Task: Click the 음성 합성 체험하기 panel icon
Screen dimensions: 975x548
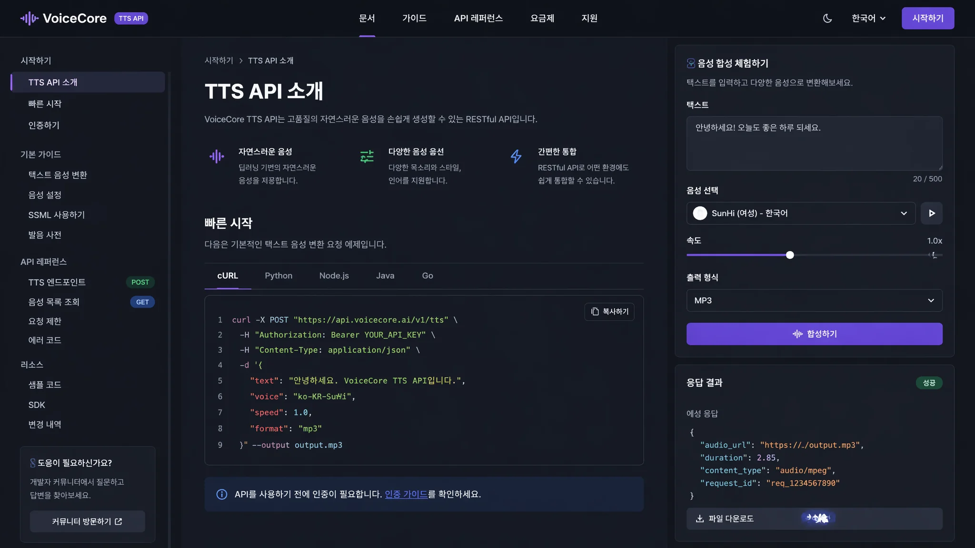Action: tap(691, 63)
